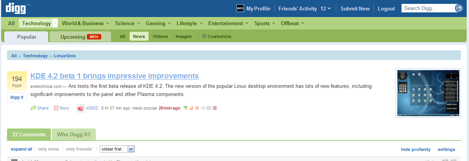Click the printer icon in the story toolbar
The height and width of the screenshot is (161, 469).
pos(202,108)
